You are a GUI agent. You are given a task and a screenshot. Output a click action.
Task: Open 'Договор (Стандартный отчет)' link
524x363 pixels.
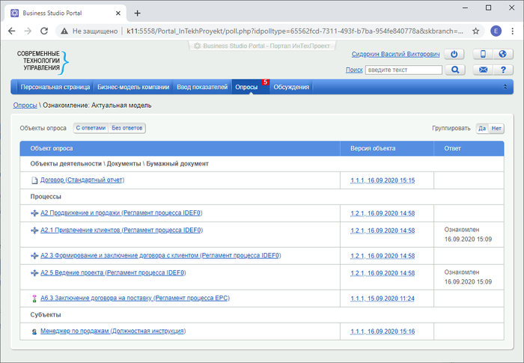pos(82,180)
